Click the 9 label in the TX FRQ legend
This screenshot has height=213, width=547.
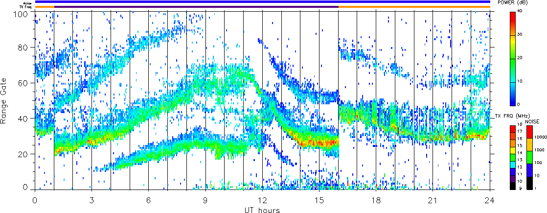pyautogui.click(x=520, y=189)
